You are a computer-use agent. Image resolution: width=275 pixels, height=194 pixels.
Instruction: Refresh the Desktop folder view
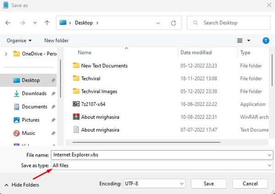point(173,22)
